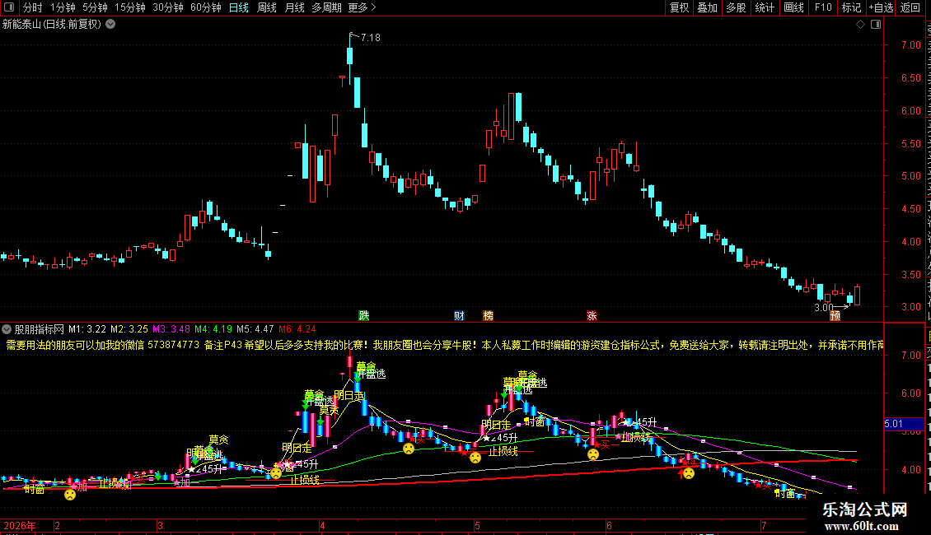Click month 6 on the time axis

pyautogui.click(x=609, y=525)
